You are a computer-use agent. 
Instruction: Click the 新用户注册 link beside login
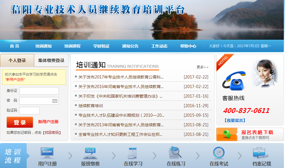pos(48,122)
